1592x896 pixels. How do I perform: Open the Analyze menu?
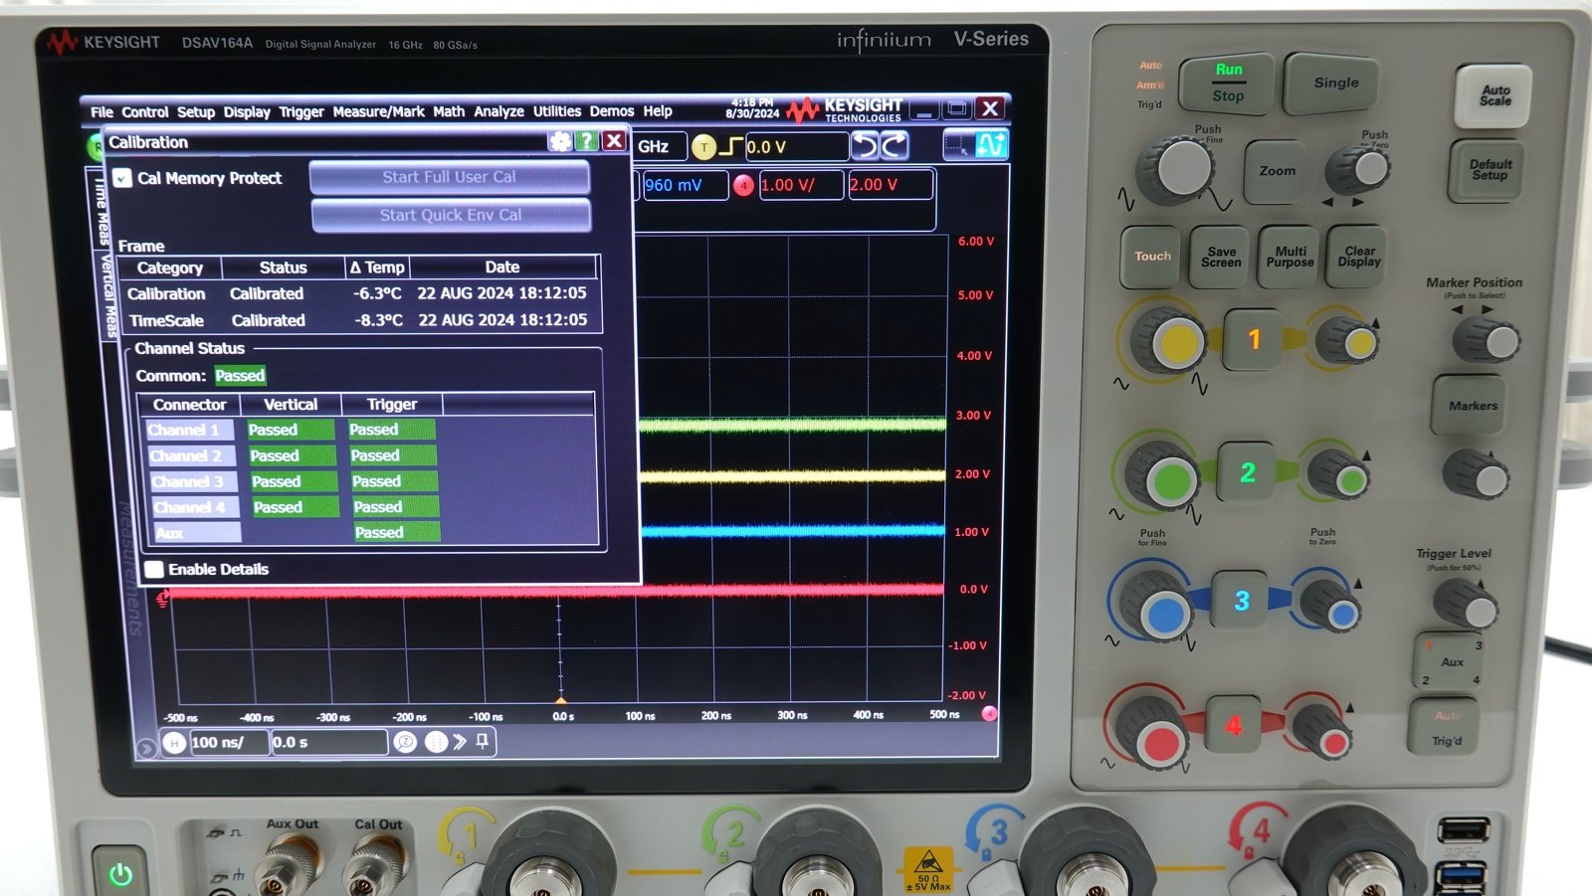point(498,111)
